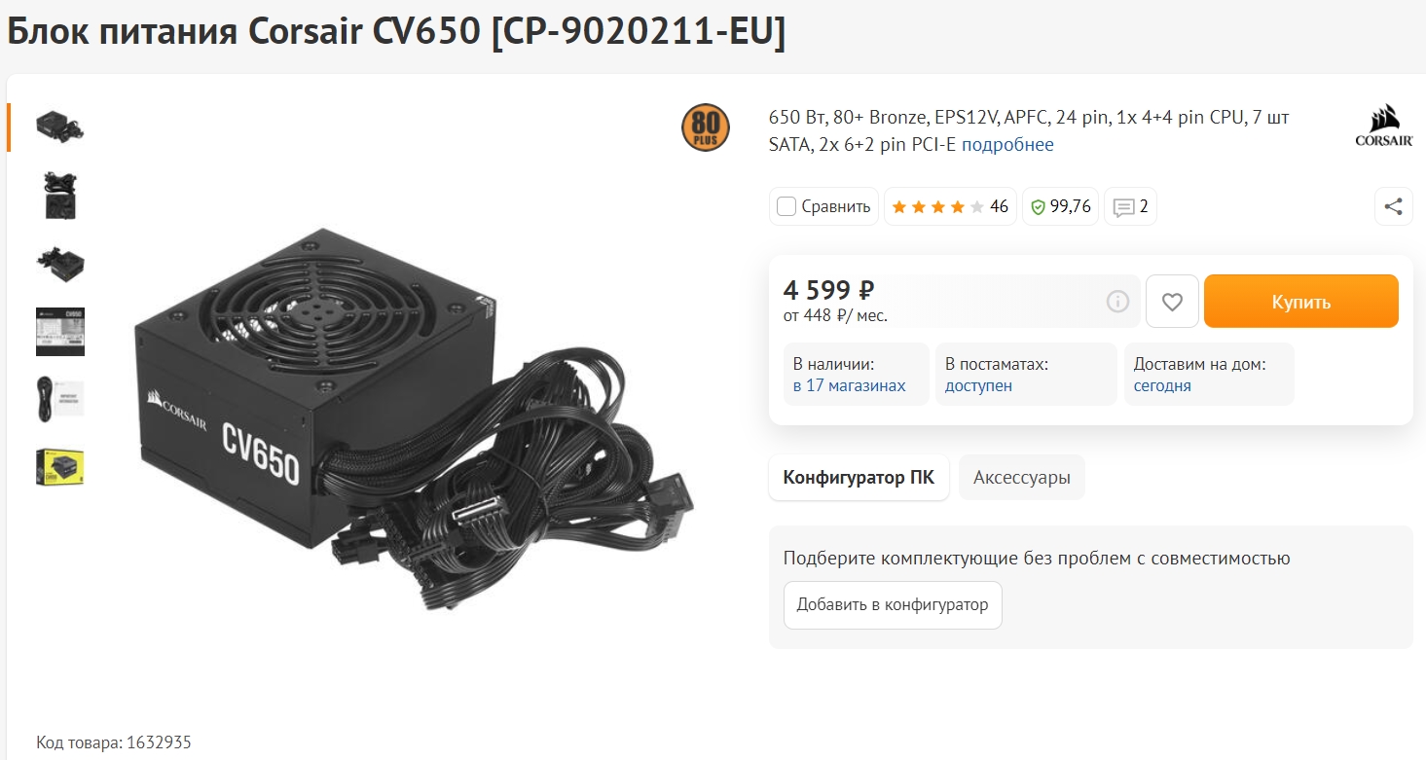Click the сегодня home delivery link
Screen dimensions: 1426x760
pyautogui.click(x=1162, y=385)
